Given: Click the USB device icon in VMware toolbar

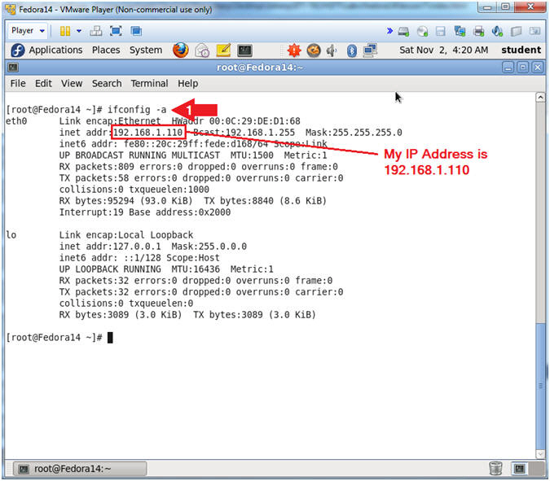Looking at the screenshot, I should (x=516, y=32).
